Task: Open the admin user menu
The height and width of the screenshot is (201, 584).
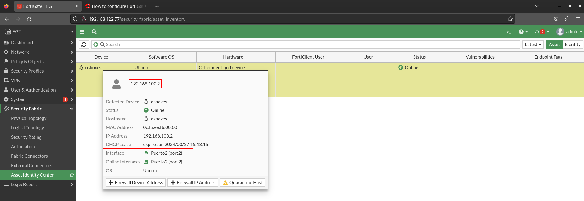Action: pyautogui.click(x=569, y=32)
